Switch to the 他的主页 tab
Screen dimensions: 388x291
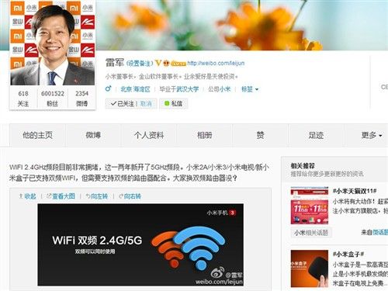point(38,135)
